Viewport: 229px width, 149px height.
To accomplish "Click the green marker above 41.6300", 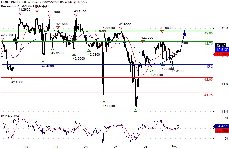I will (x=104, y=102).
